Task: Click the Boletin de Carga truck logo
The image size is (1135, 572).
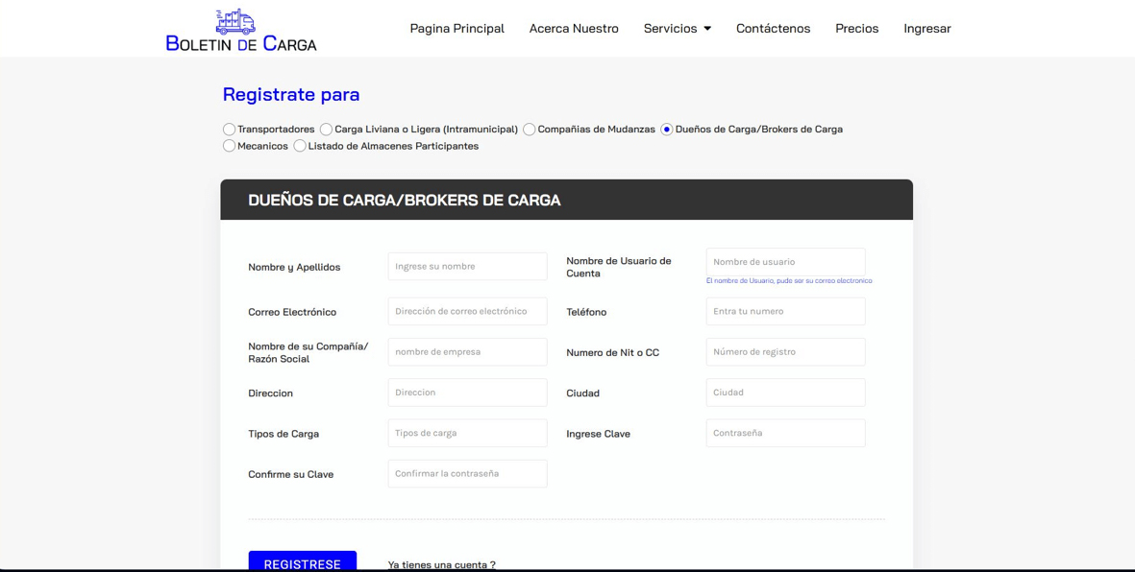Action: [240, 30]
